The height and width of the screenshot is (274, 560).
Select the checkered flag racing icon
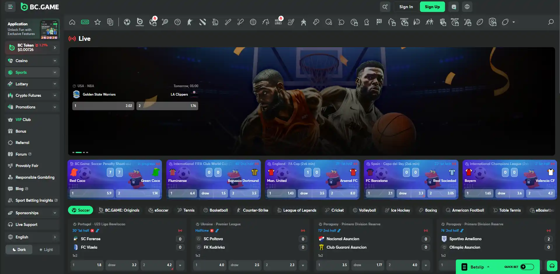click(379, 22)
